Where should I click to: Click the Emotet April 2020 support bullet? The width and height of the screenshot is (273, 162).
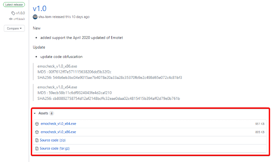[82, 38]
